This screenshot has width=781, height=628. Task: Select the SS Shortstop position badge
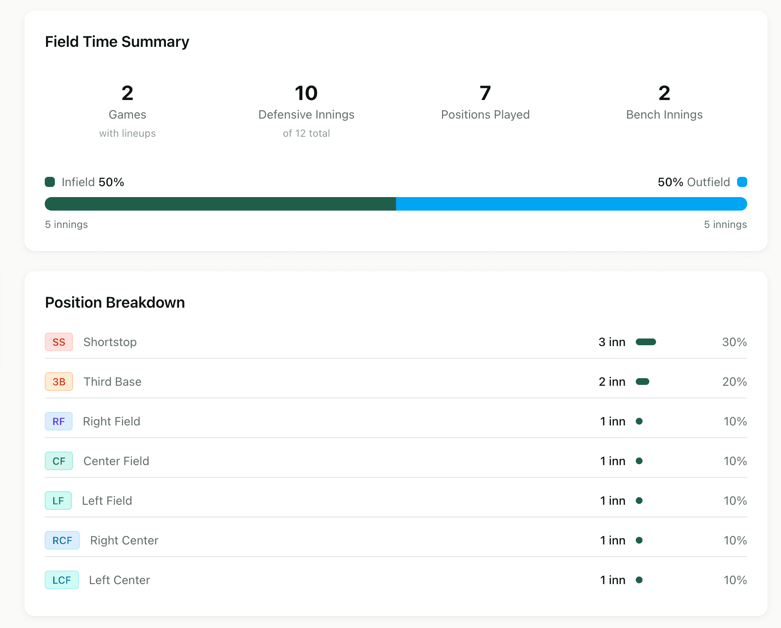point(59,342)
